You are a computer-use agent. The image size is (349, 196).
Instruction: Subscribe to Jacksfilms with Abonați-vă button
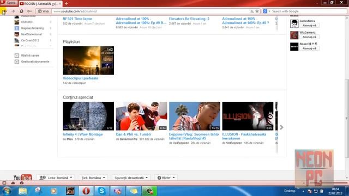click(x=309, y=26)
